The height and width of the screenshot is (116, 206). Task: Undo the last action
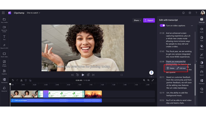[13, 80]
